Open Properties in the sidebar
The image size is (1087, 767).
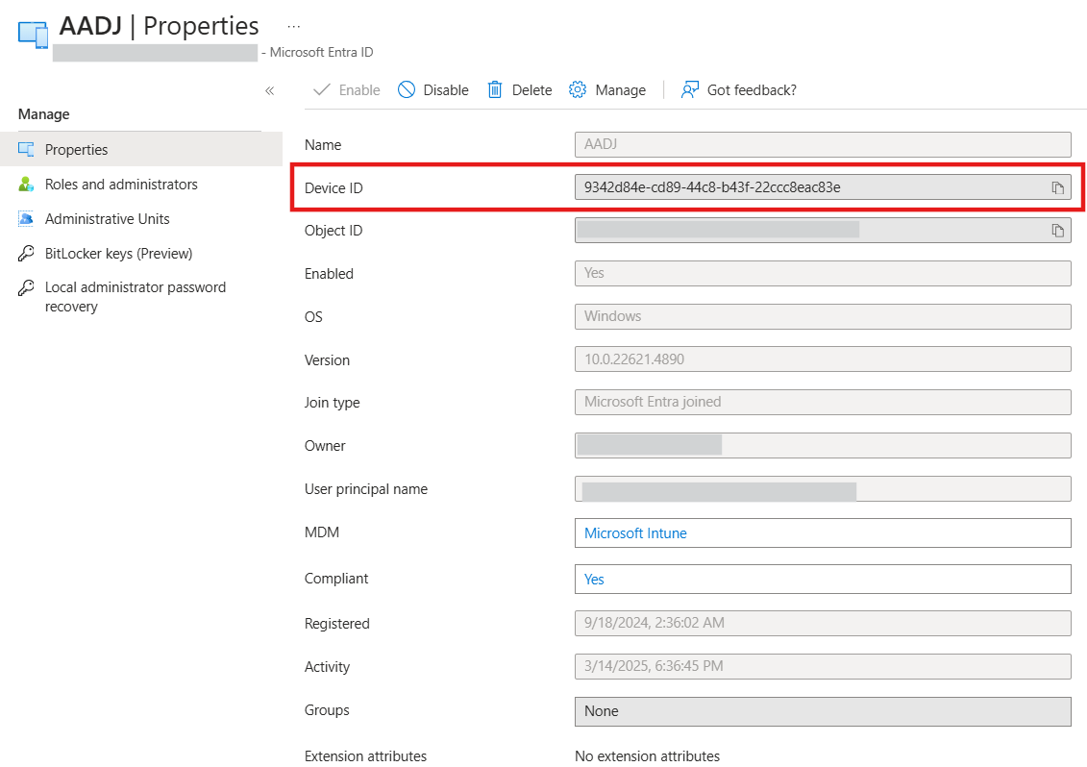coord(76,150)
